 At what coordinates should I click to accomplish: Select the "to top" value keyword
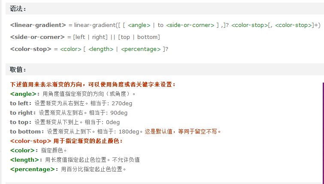pyautogui.click(x=20, y=122)
